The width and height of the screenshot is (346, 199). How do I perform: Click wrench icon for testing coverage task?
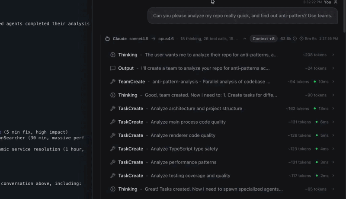click(113, 176)
